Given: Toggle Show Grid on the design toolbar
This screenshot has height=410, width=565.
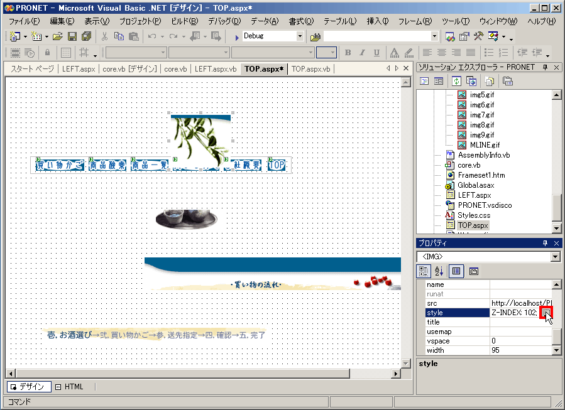Looking at the screenshot, I should pos(65,53).
